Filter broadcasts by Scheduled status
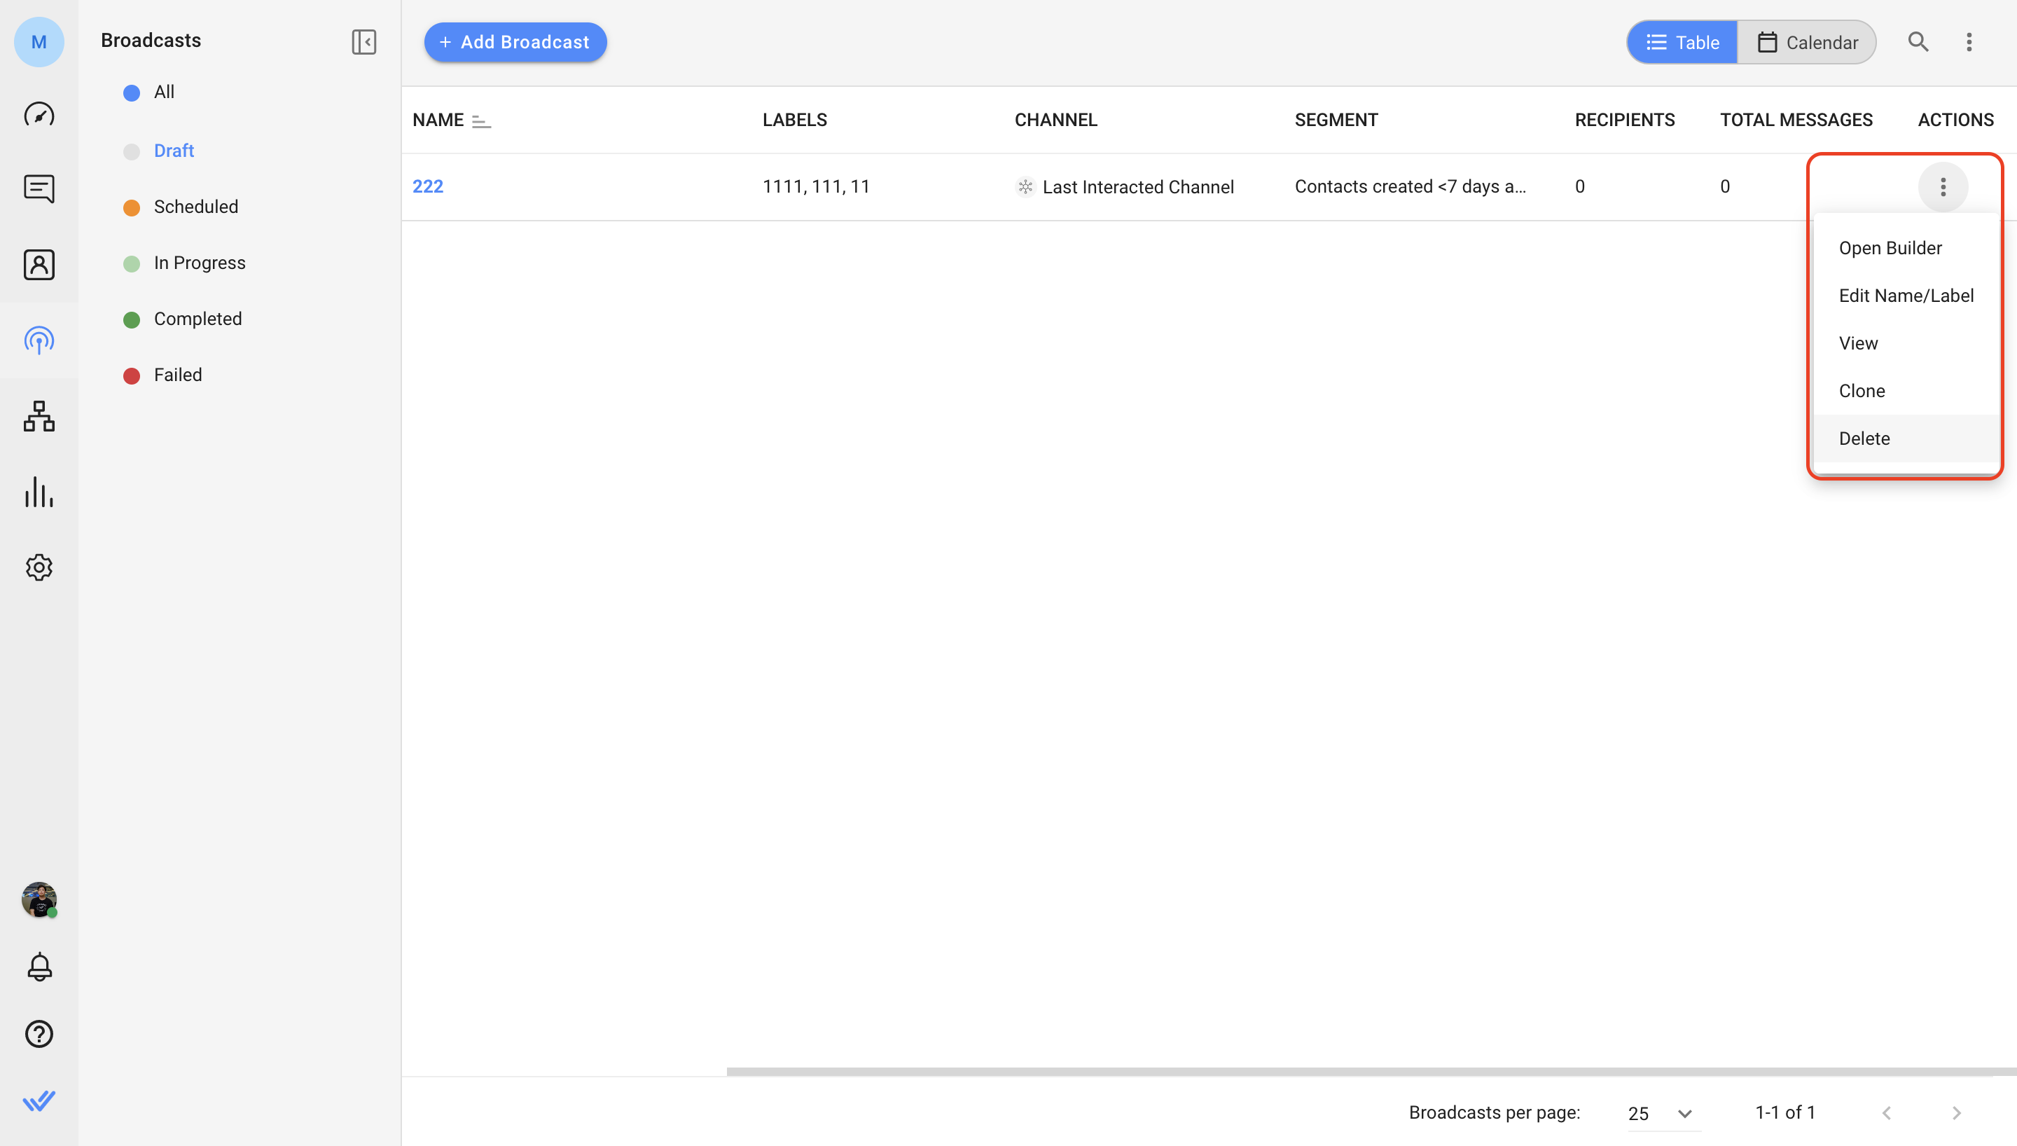This screenshot has height=1146, width=2017. [x=196, y=207]
